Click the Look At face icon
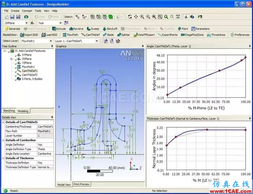 coord(200,17)
